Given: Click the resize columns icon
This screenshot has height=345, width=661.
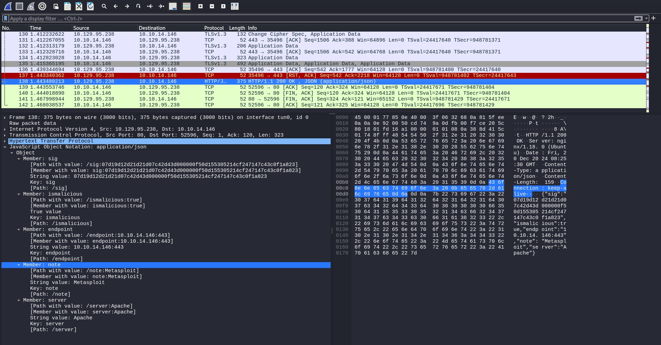Looking at the screenshot, I should (x=235, y=6).
